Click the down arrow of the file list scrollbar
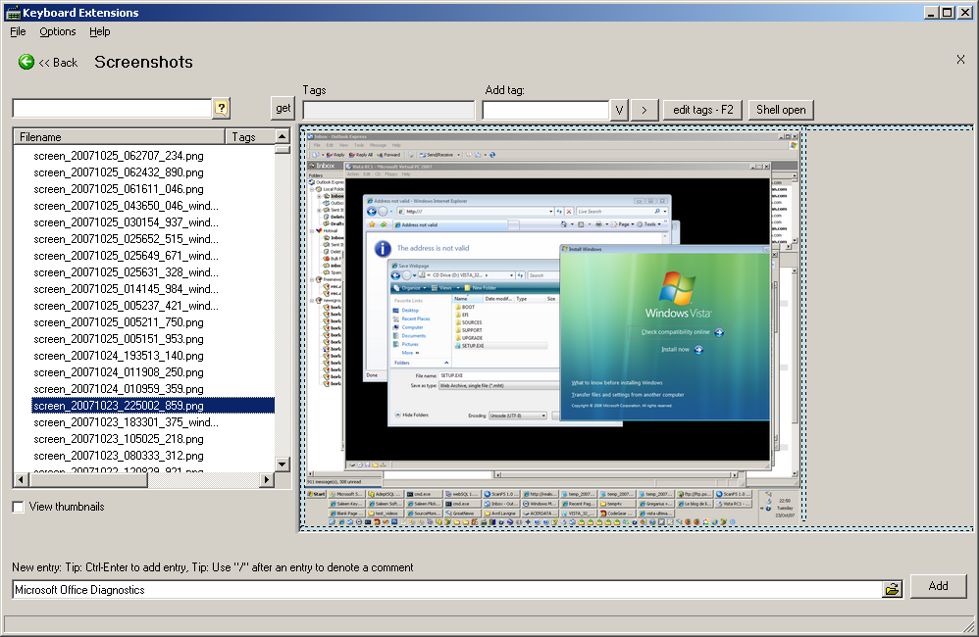 (x=283, y=466)
